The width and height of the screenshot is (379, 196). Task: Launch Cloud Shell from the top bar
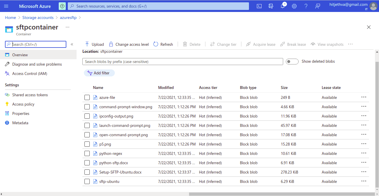click(259, 6)
